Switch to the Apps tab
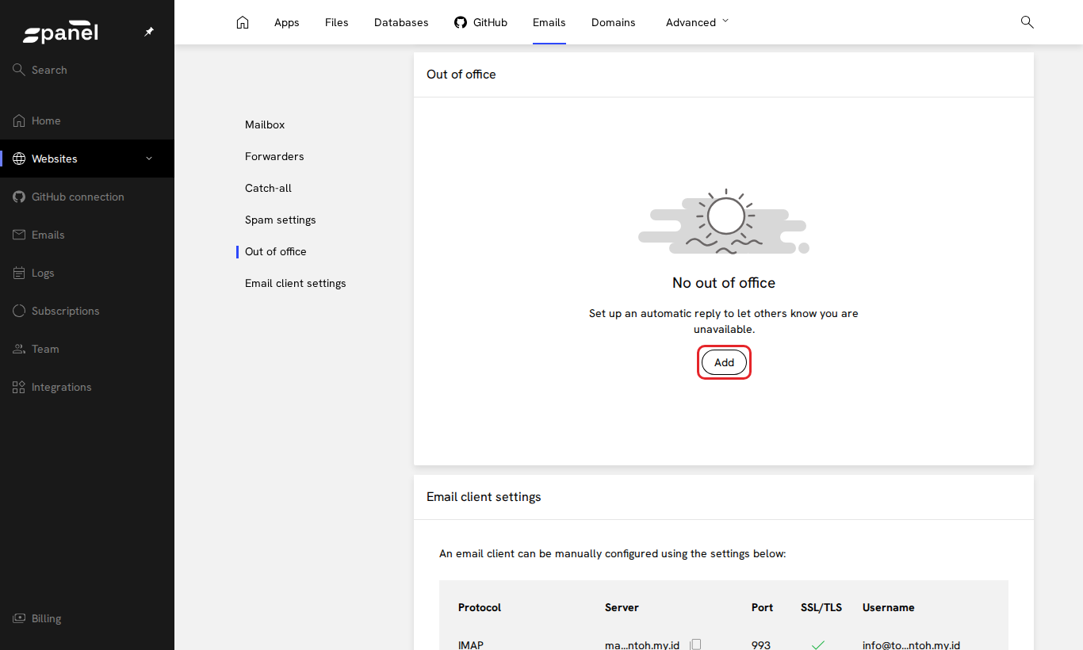This screenshot has width=1083, height=650. pyautogui.click(x=287, y=22)
